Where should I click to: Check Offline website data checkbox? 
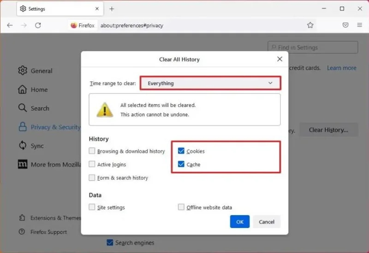pyautogui.click(x=181, y=207)
